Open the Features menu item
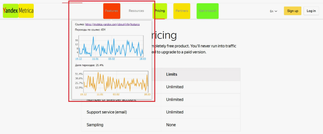Viewport: 323px width, 134px height. tap(112, 11)
